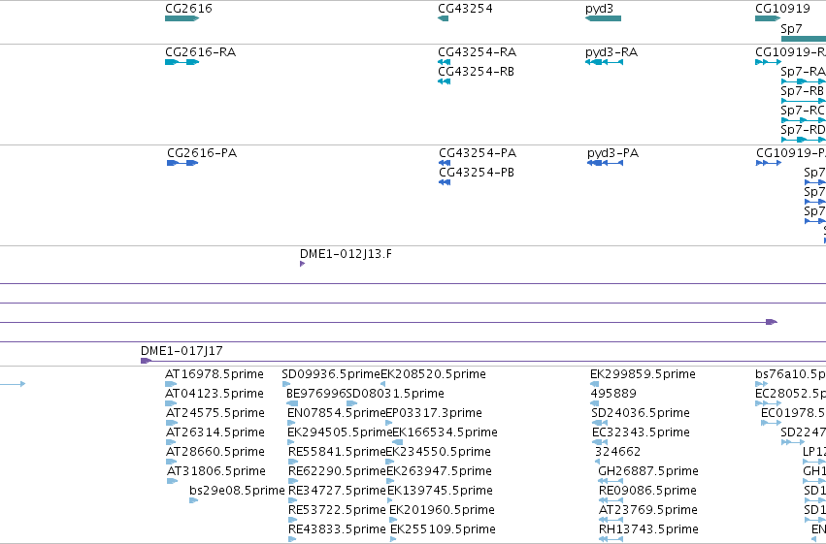
Task: Click the pyd3 gene arrow glyph
Action: pyautogui.click(x=603, y=18)
